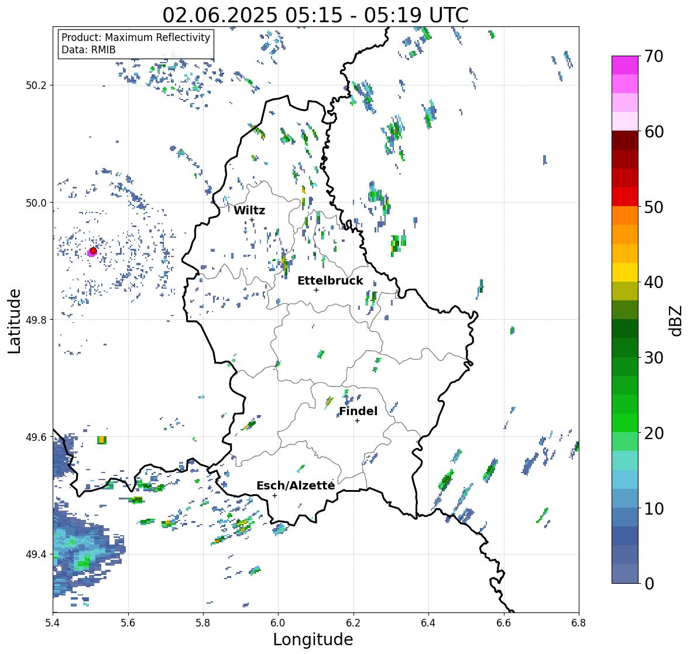Click colorbar tick value 70
This screenshot has width=690, height=654.
coord(654,56)
